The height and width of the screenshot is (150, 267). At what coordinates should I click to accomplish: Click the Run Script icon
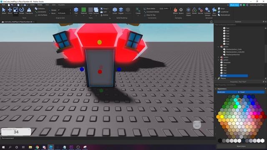(x=214, y=12)
